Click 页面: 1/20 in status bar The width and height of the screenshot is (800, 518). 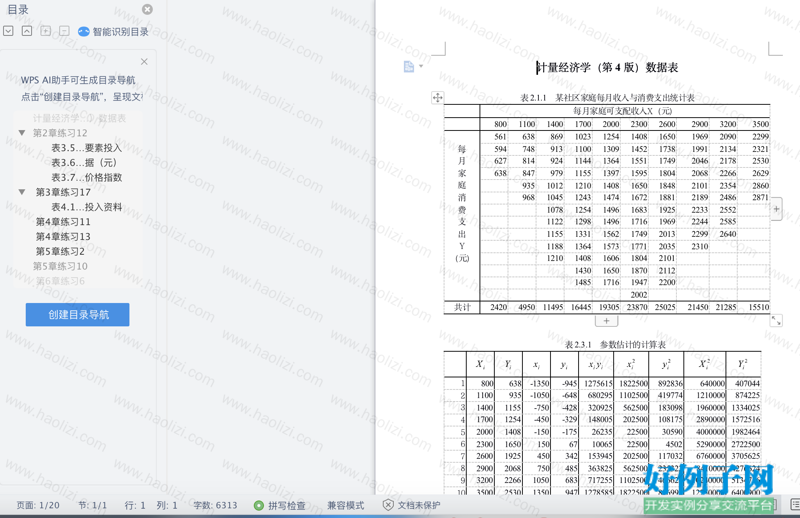38,506
